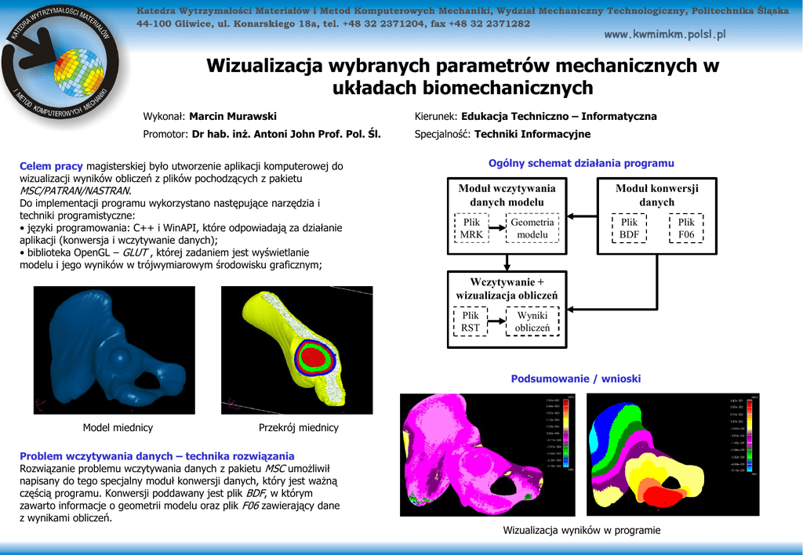Click the 'Celem pracy' blue heading
Image resolution: width=803 pixels, height=555 pixels.
[x=51, y=166]
